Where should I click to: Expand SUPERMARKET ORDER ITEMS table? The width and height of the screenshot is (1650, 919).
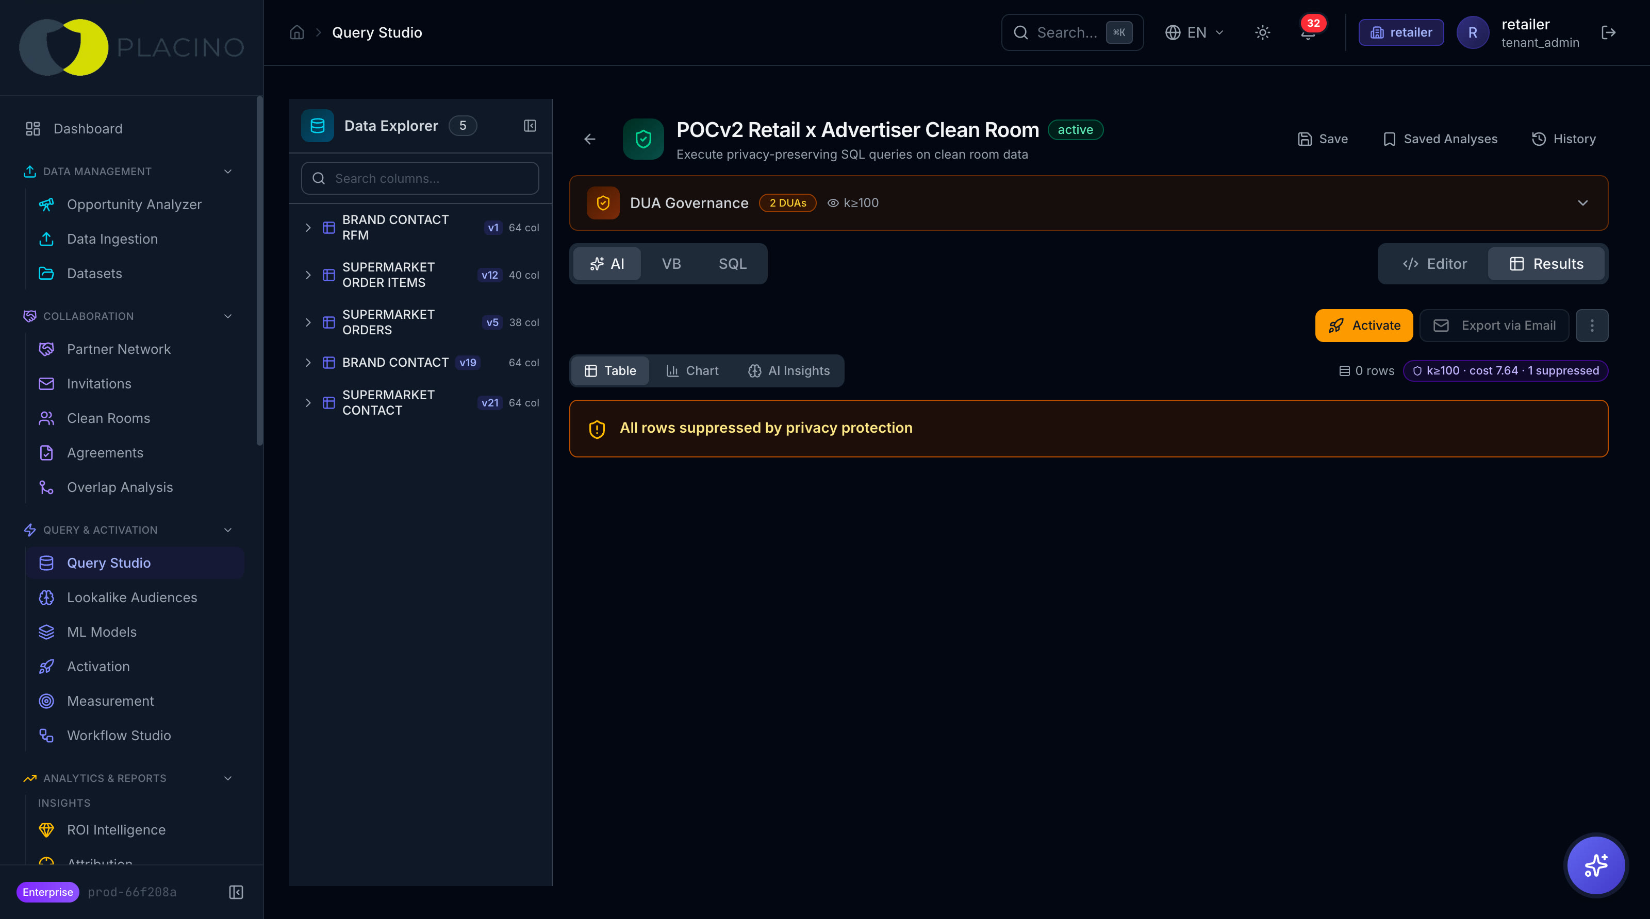[x=308, y=275]
